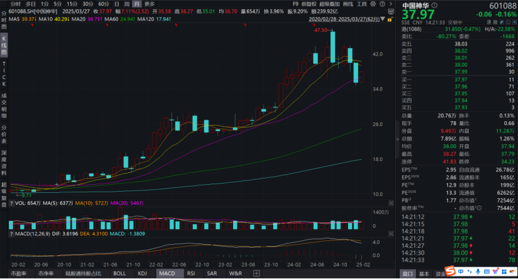Viewport: 518px width, 279px height.
Task: Click the info icon next to 中国神华
Action: pos(434,4)
